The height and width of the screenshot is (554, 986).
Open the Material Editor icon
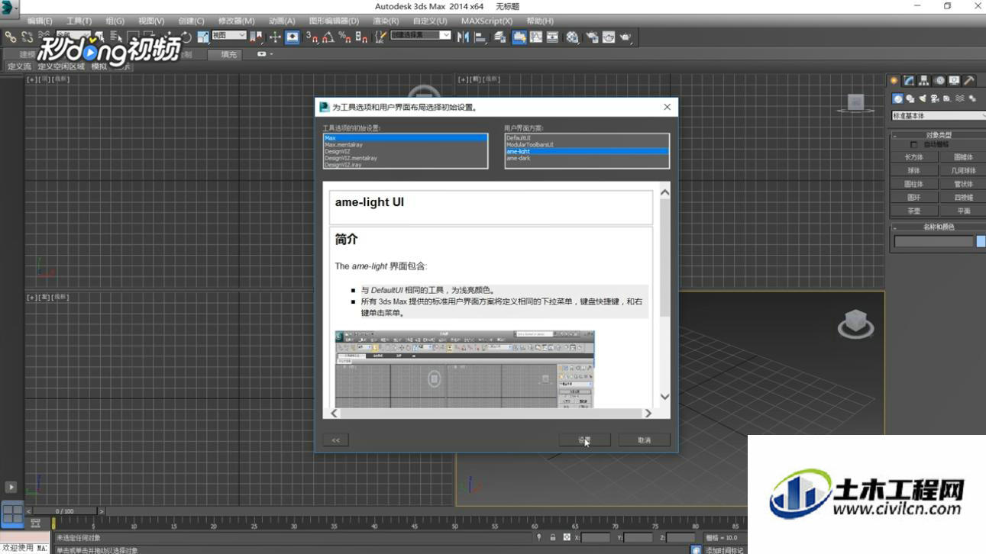572,37
